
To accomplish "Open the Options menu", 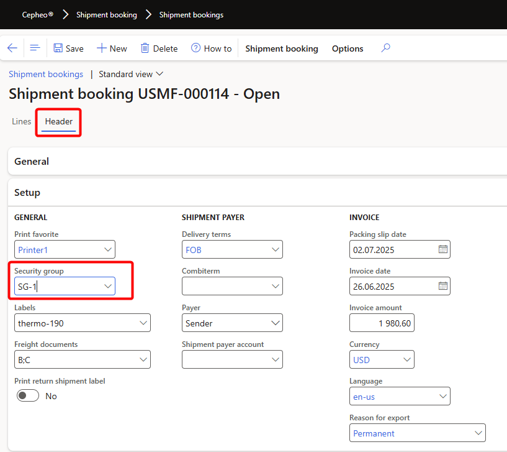I will tap(348, 48).
